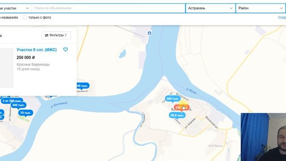The width and height of the screenshot is (286, 161).
Task: Select the 2 от 290 тыс. cluster marker
Action: (x=12, y=101)
